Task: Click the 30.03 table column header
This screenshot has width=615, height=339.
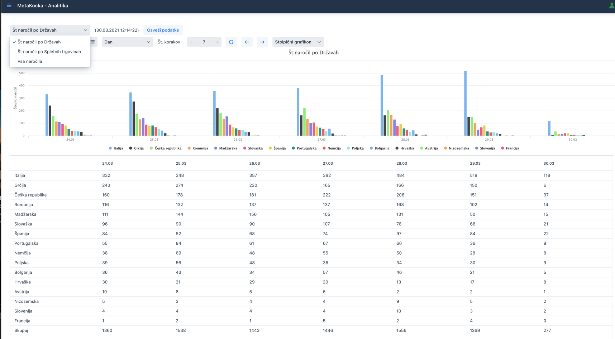Action: tap(549, 163)
